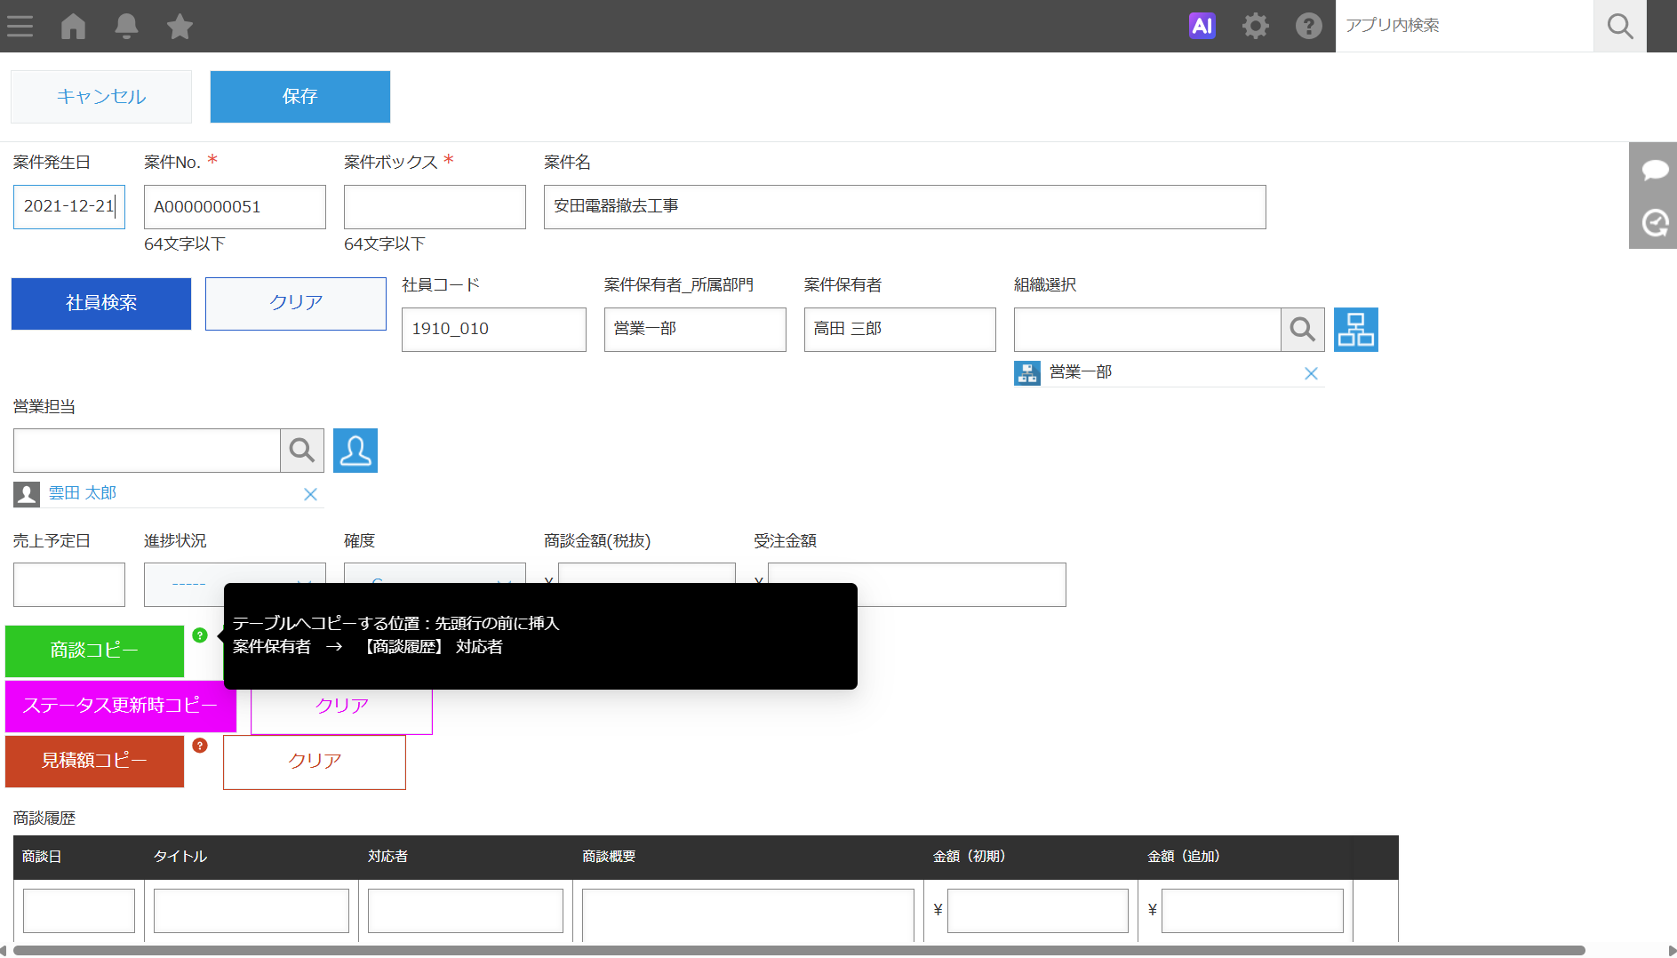Open the hamburger main menu

[x=20, y=26]
